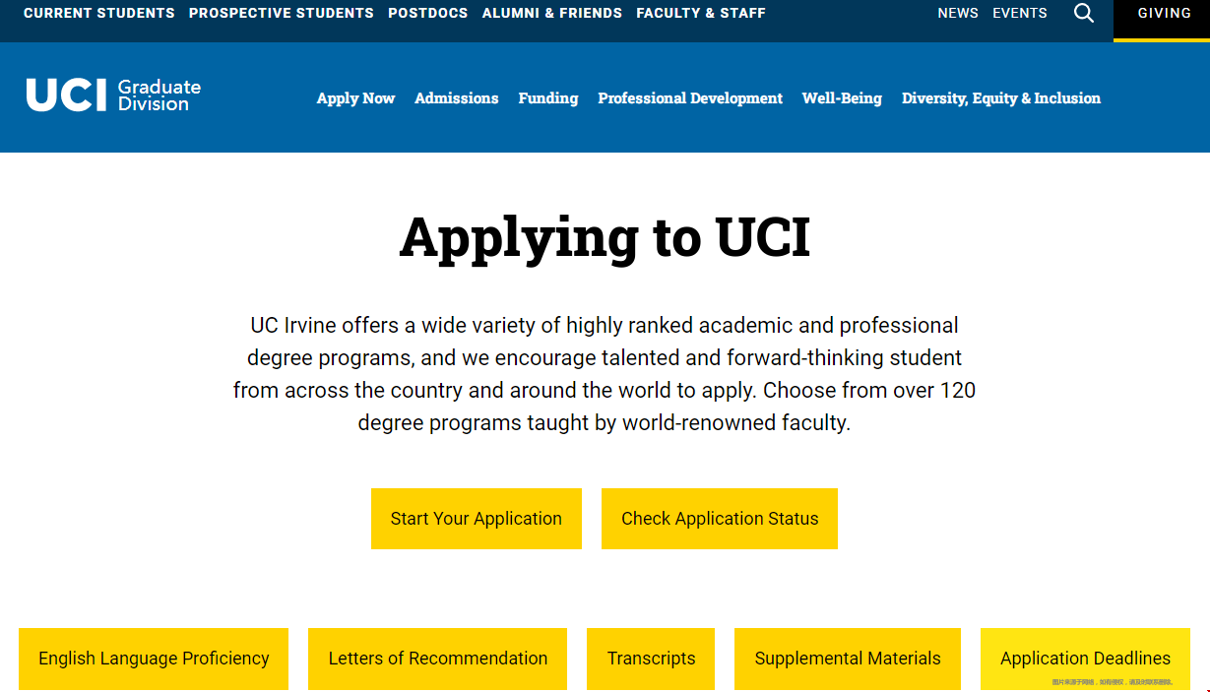Open Faculty & Staff section
Screen dimensions: 1210x692
701,13
